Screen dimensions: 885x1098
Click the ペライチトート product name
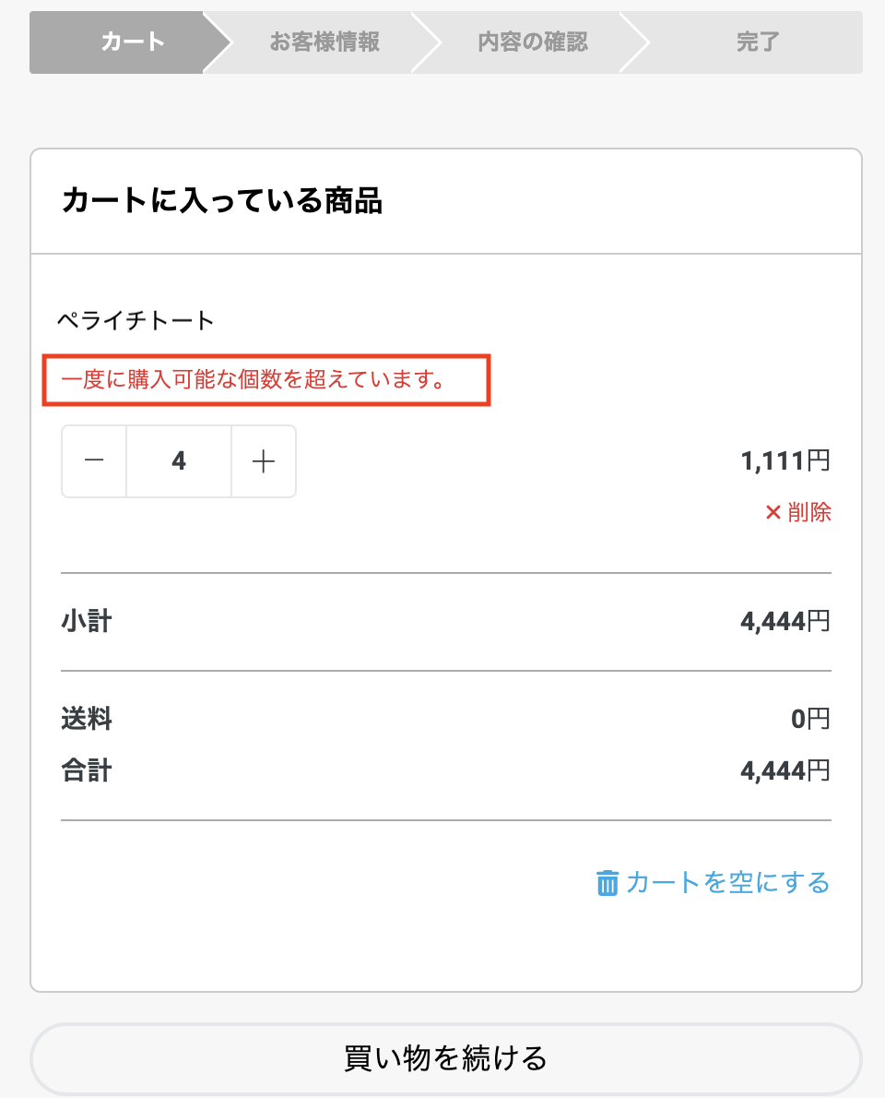(136, 321)
